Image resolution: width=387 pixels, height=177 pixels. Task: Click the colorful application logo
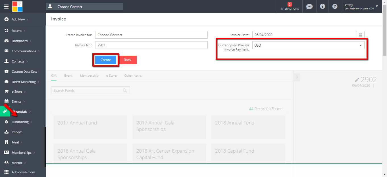click(17, 6)
